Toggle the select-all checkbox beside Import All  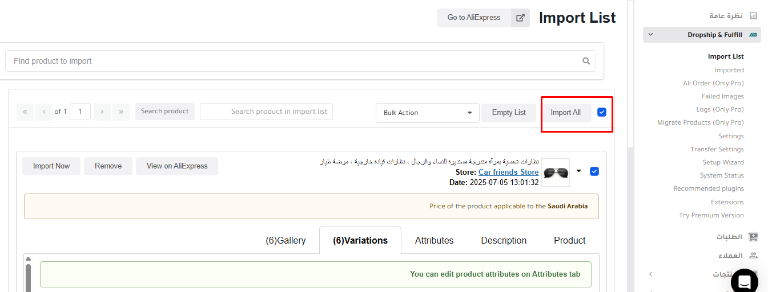click(602, 112)
